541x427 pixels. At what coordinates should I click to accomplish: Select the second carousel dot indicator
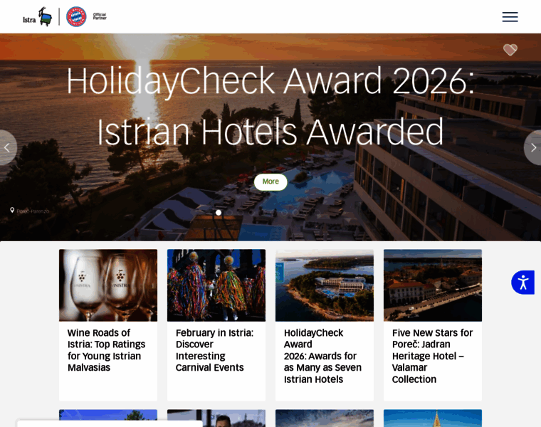coord(229,213)
